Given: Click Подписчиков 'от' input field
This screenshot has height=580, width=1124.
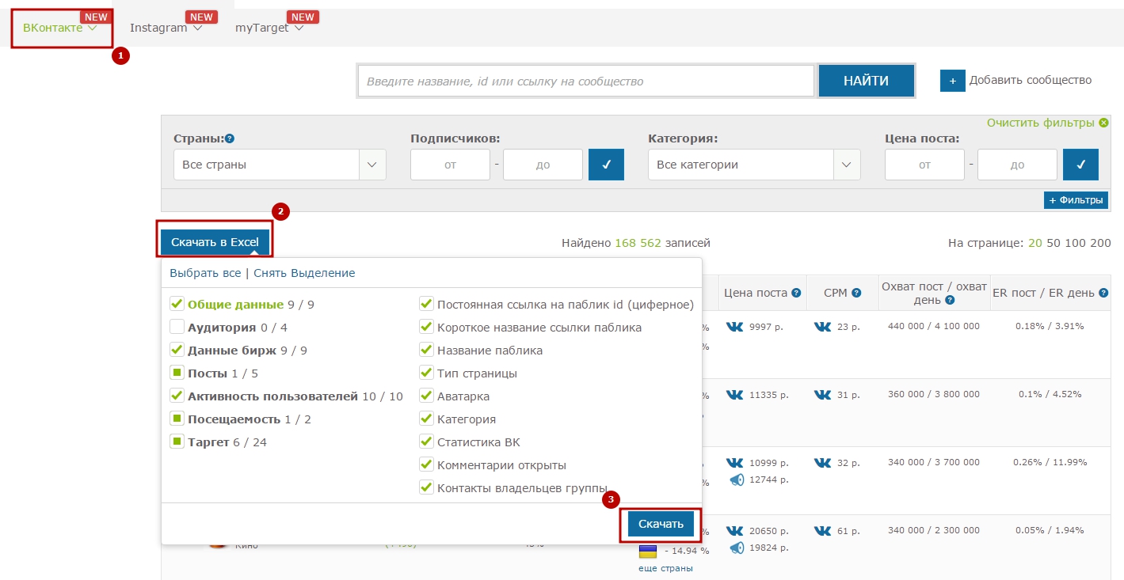Looking at the screenshot, I should (x=450, y=165).
